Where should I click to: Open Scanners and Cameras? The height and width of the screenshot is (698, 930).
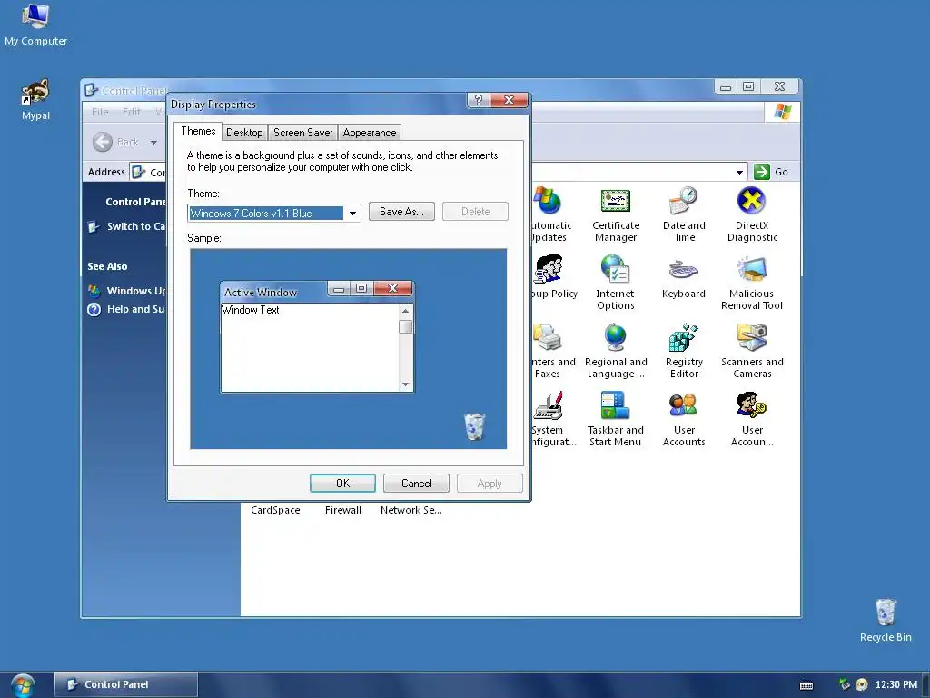(752, 351)
